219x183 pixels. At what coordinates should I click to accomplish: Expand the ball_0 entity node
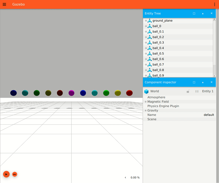point(146,26)
